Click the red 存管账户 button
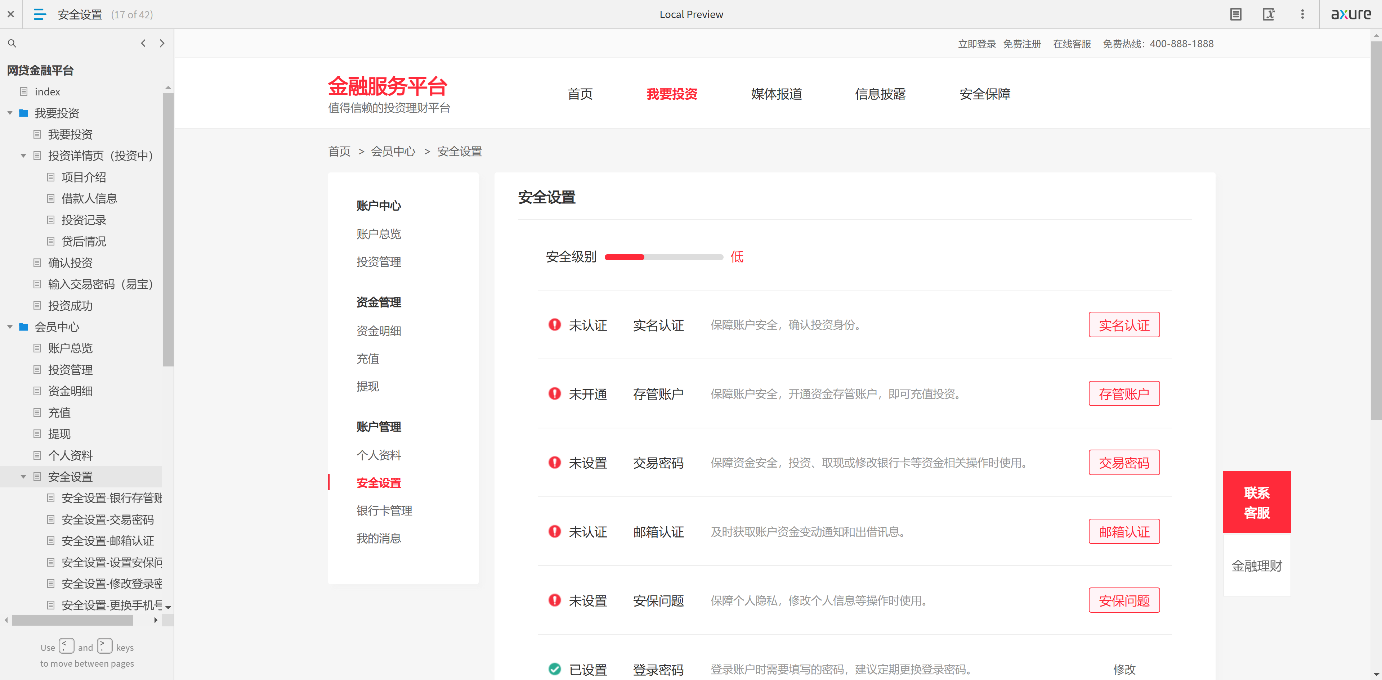The image size is (1382, 680). pyautogui.click(x=1124, y=393)
